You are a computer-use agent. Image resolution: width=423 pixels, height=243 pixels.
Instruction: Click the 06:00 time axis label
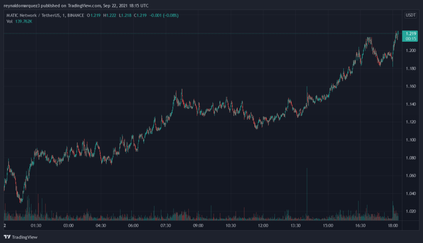click(133, 226)
